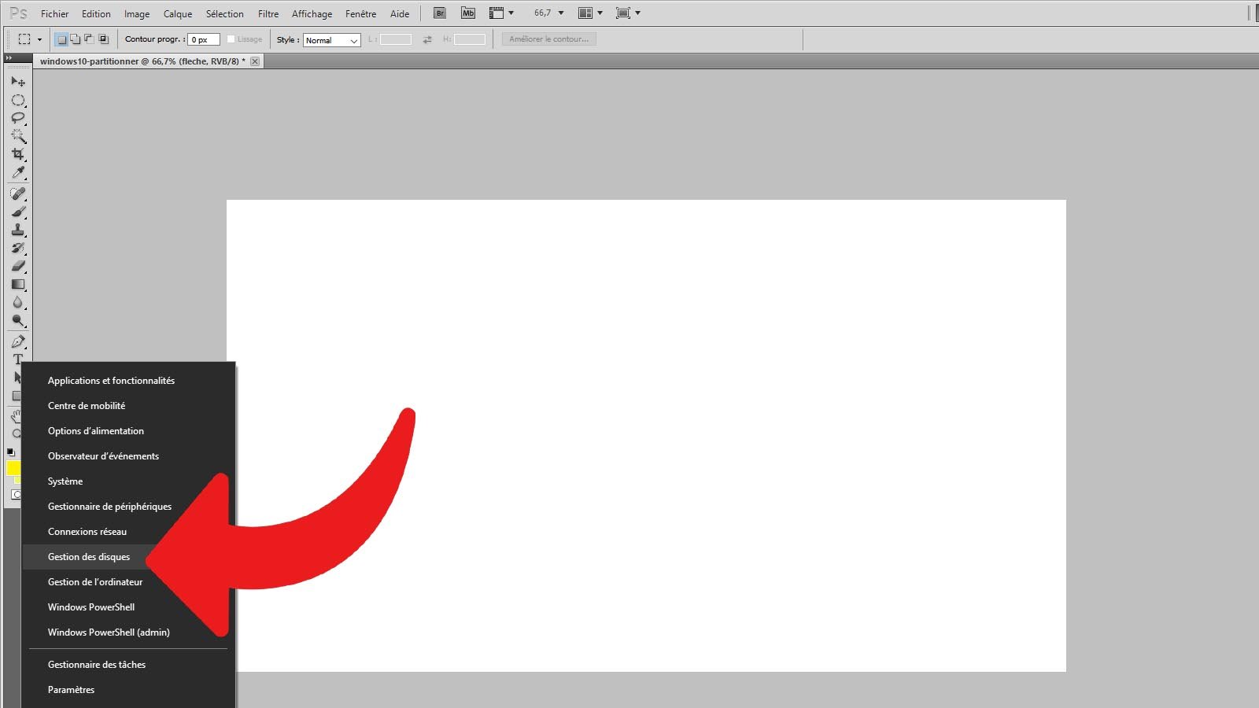
Task: Choose the Clone Stamp tool
Action: [18, 230]
